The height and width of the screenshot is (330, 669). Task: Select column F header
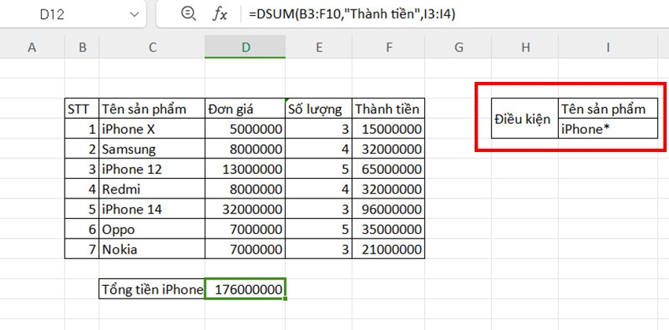388,47
